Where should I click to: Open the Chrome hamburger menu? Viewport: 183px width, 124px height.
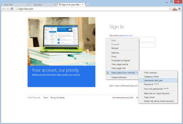tap(179, 9)
